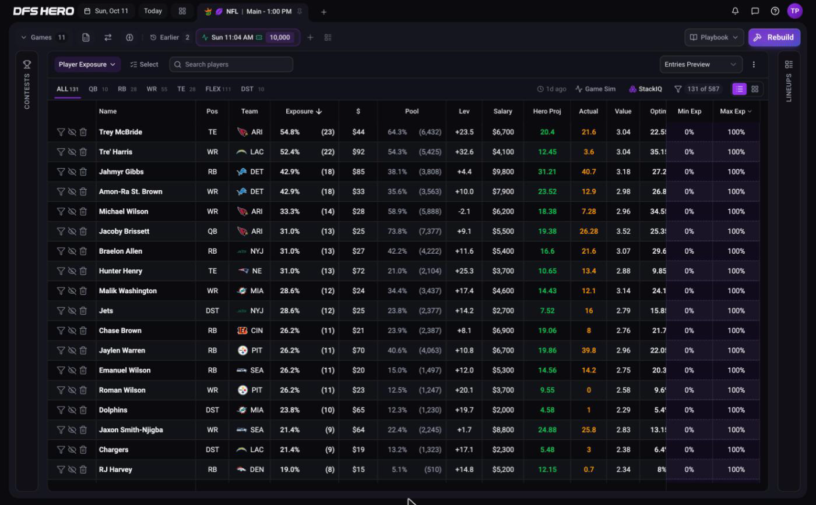The height and width of the screenshot is (505, 816).
Task: Open the three-dot more options menu
Action: (754, 65)
